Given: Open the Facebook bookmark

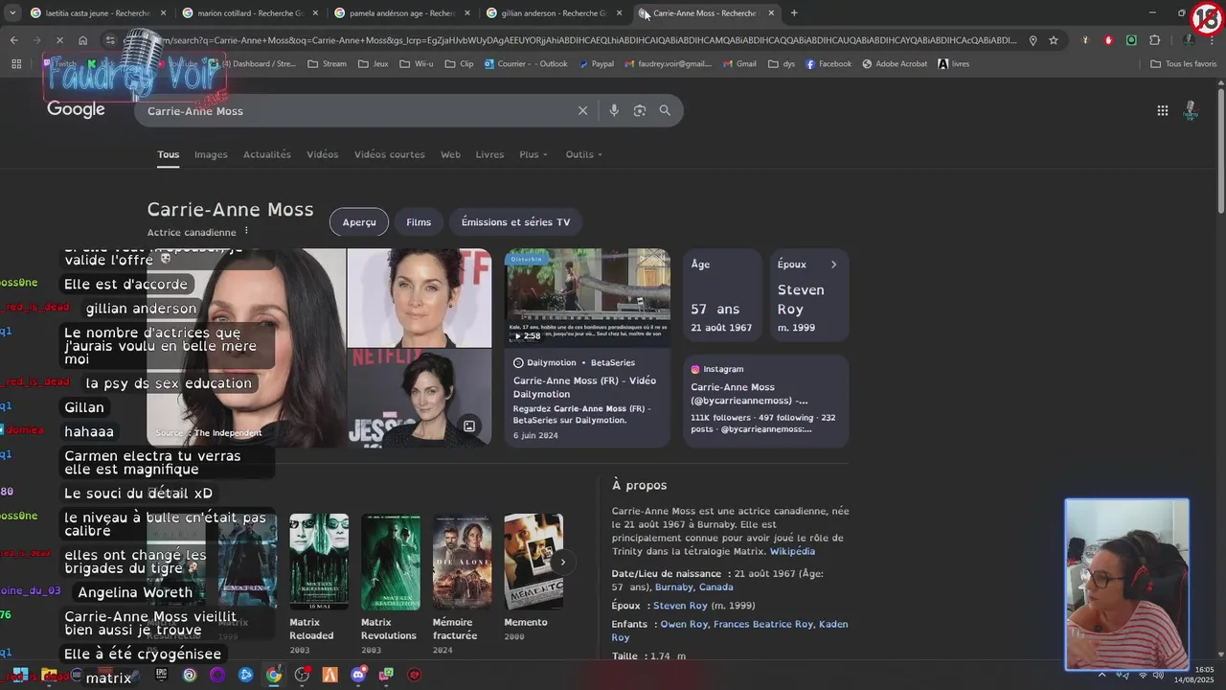Looking at the screenshot, I should coord(829,64).
